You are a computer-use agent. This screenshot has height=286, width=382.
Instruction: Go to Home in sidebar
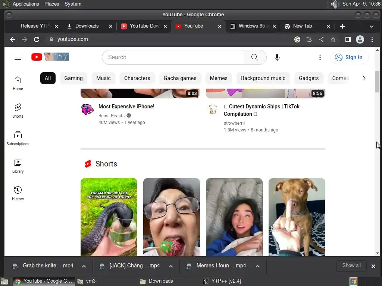tap(18, 83)
